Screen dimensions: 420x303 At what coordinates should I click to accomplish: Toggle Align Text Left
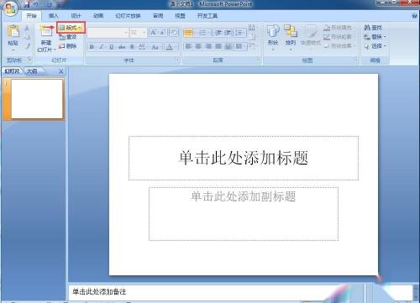click(x=188, y=46)
